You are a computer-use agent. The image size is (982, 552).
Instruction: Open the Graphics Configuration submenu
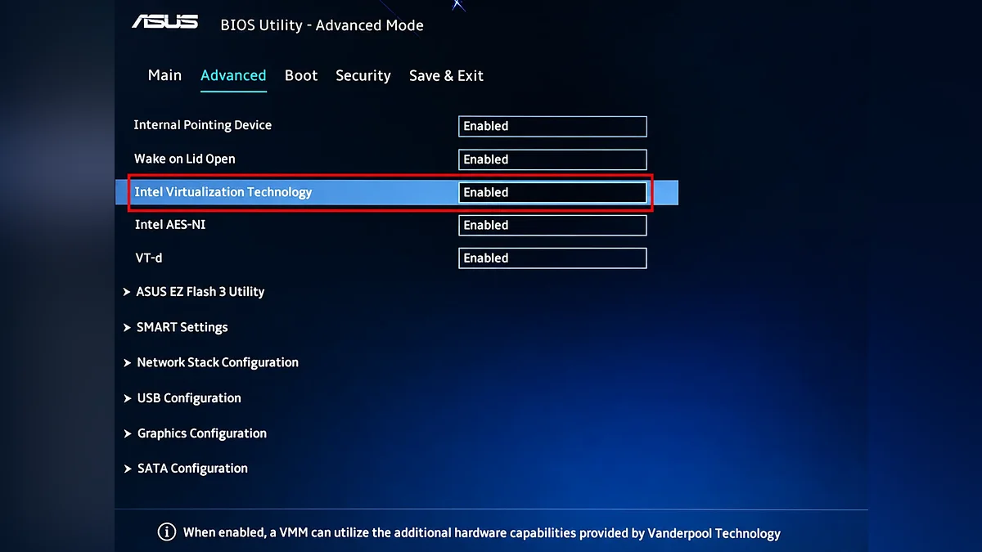click(x=201, y=433)
